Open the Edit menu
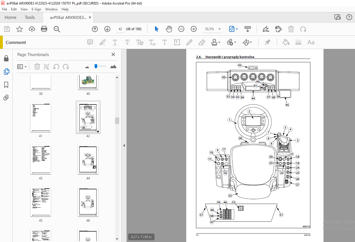 14,9
